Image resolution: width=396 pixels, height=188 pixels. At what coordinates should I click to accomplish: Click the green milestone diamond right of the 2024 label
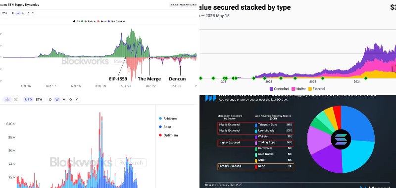(365, 78)
